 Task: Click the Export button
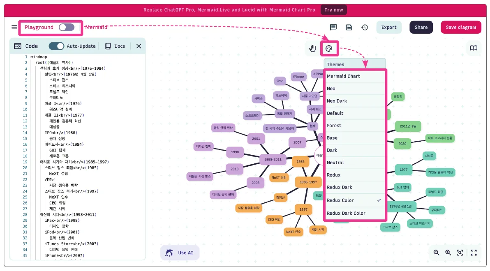pos(389,27)
